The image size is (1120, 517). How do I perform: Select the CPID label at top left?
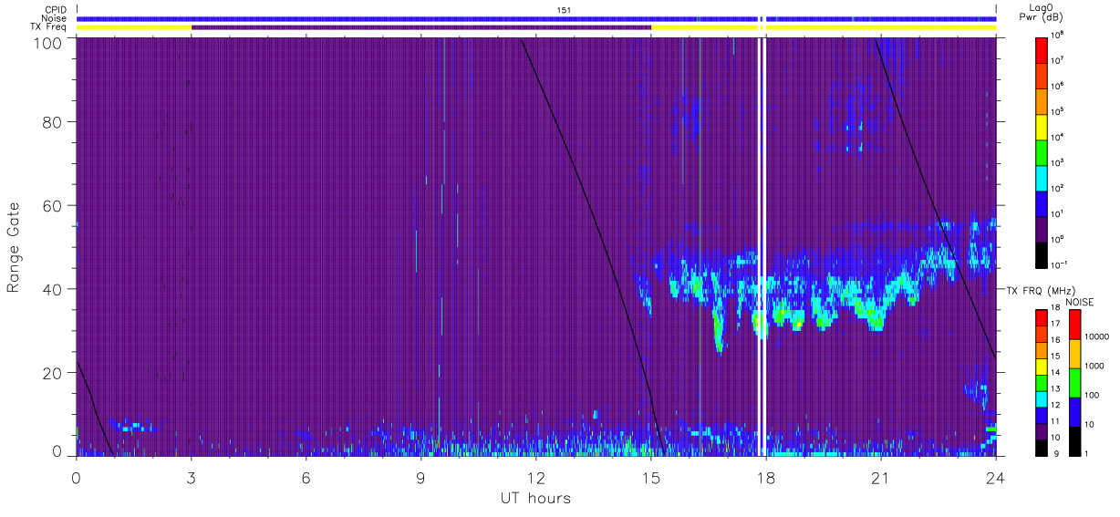[x=56, y=9]
